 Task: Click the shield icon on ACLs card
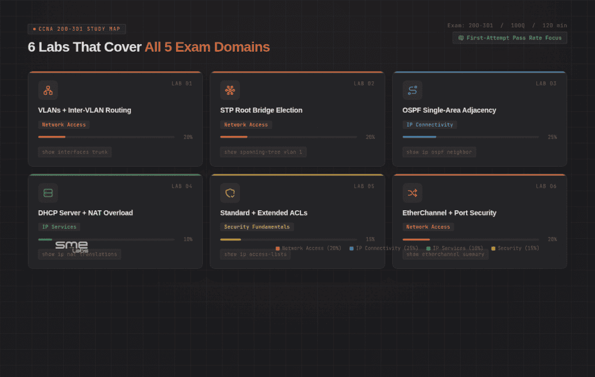230,193
